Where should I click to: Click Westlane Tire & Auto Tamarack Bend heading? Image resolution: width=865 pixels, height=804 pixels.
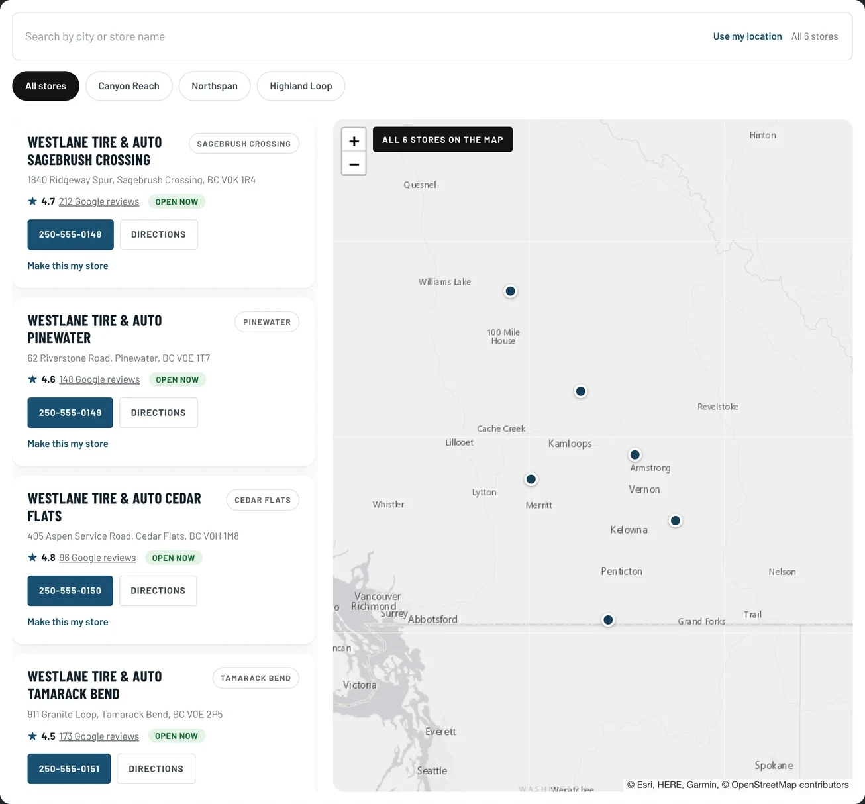point(95,685)
